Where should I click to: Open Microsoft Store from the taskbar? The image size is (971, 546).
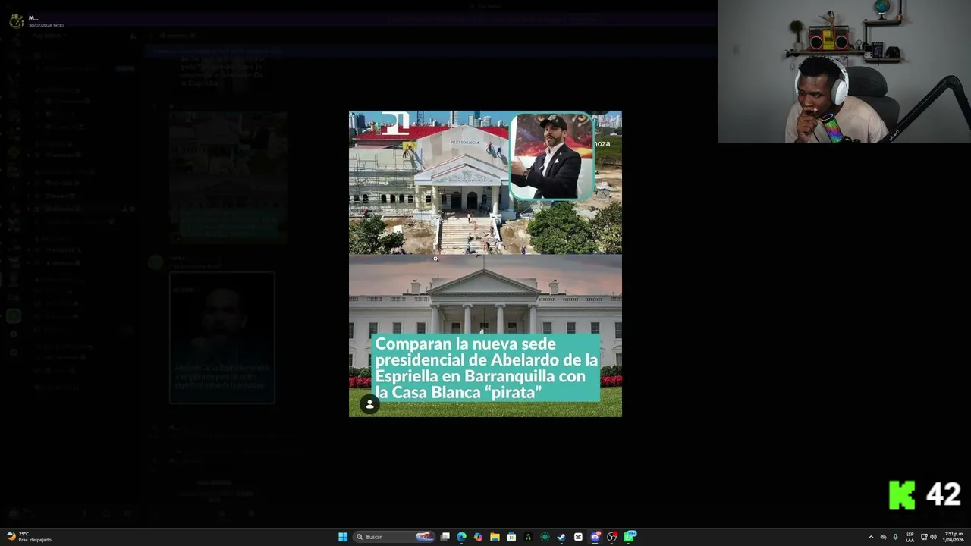click(511, 537)
